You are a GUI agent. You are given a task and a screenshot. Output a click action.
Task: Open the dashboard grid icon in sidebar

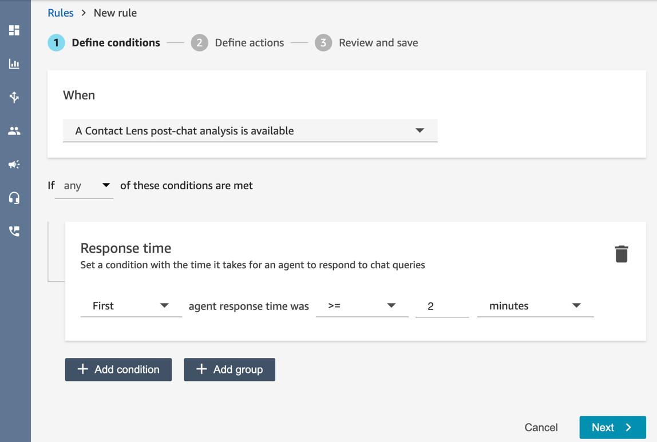coord(14,30)
